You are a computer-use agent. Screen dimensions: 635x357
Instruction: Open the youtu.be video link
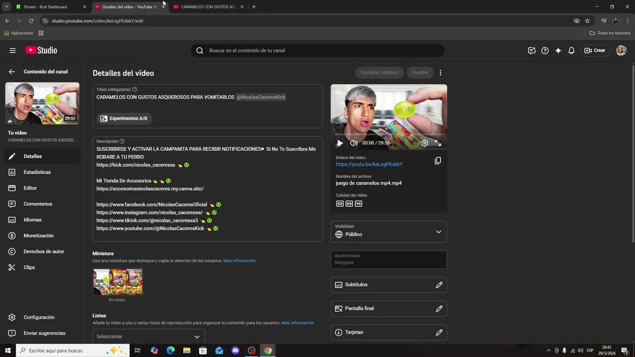click(x=369, y=164)
